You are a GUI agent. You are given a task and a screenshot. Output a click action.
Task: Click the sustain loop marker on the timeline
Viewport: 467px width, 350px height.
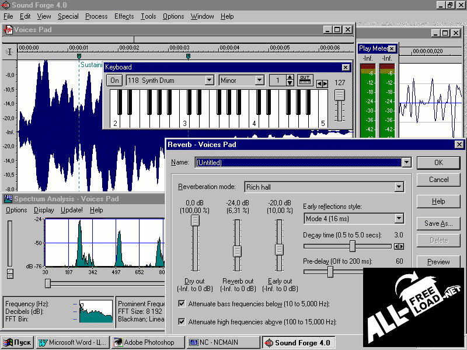(x=79, y=57)
